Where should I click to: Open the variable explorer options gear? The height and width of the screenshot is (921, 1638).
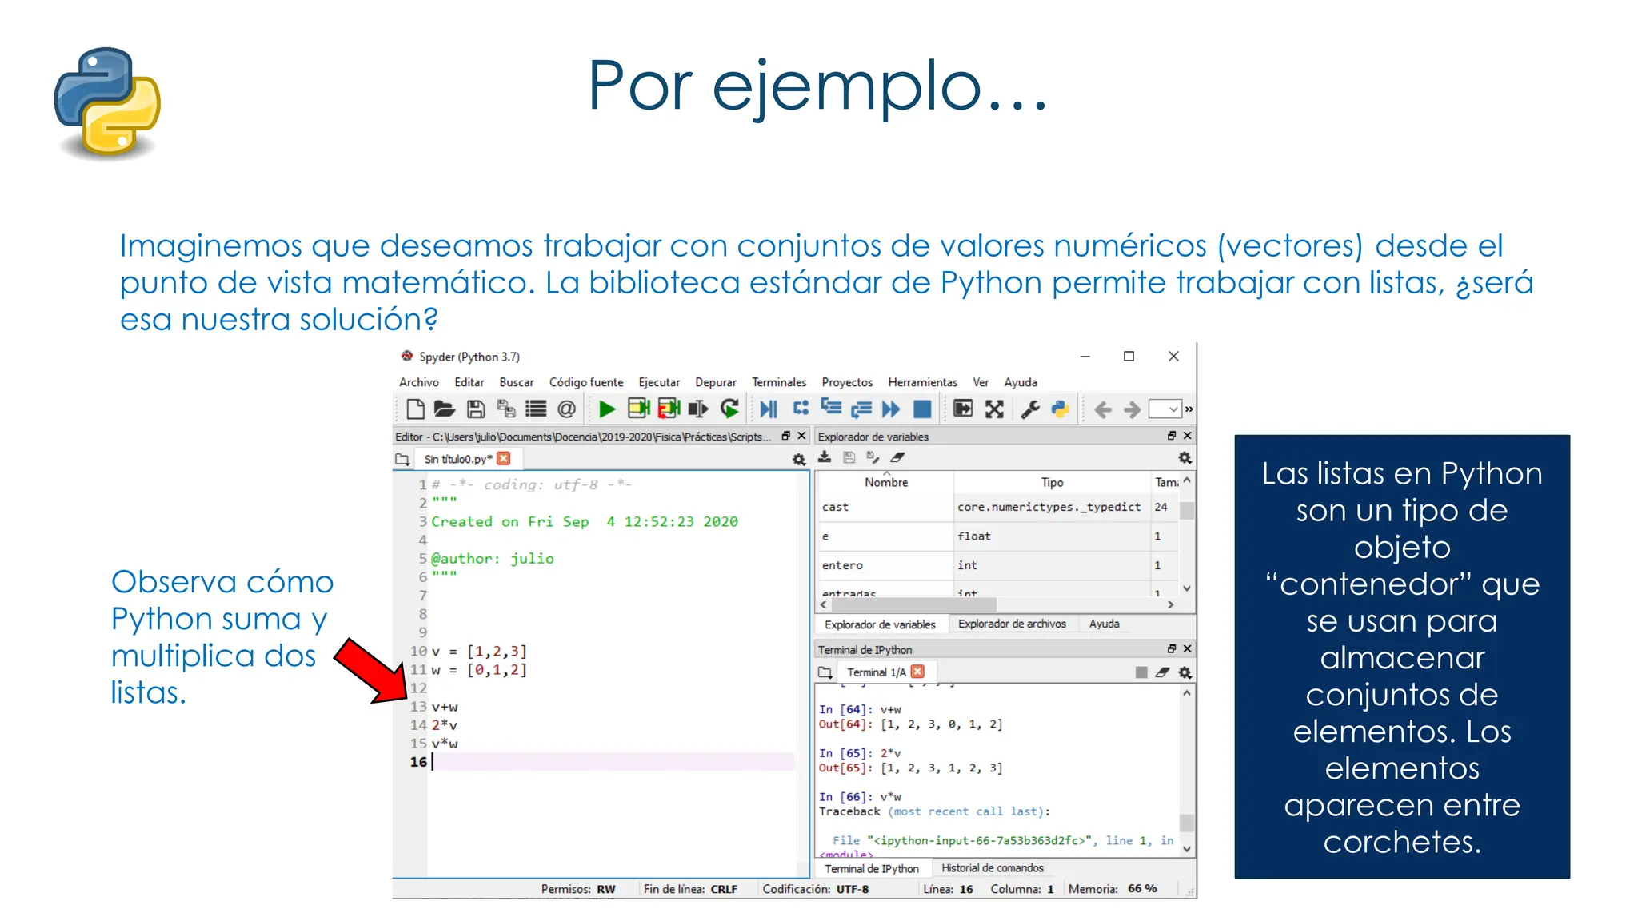click(x=1185, y=457)
